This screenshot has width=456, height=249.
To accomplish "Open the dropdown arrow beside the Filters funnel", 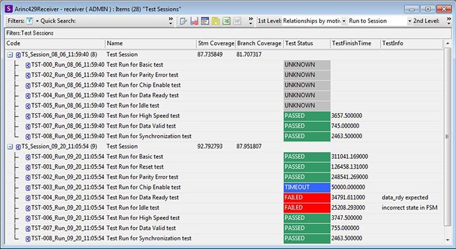I will coord(37,21).
